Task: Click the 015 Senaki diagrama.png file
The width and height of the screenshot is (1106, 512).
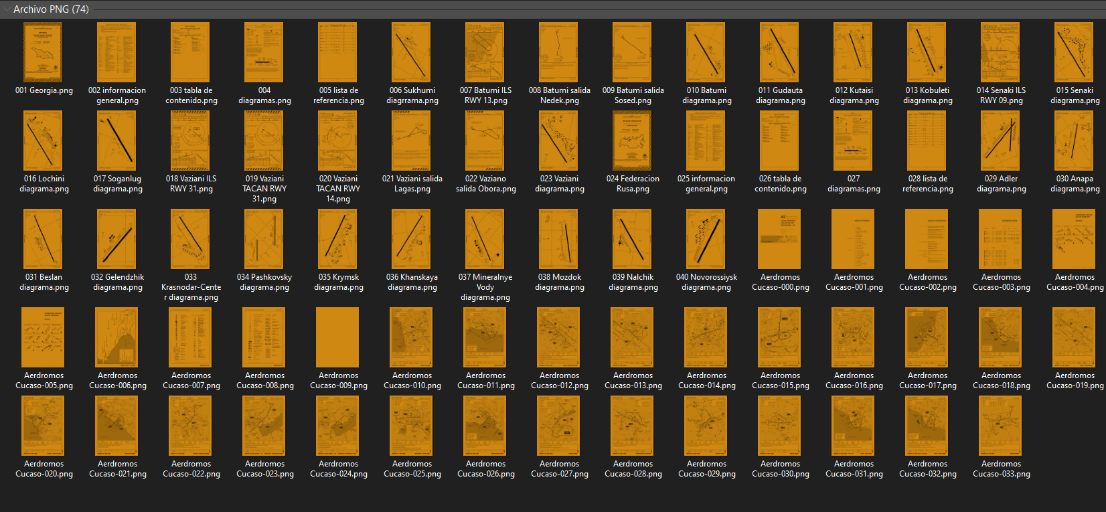Action: [1074, 52]
